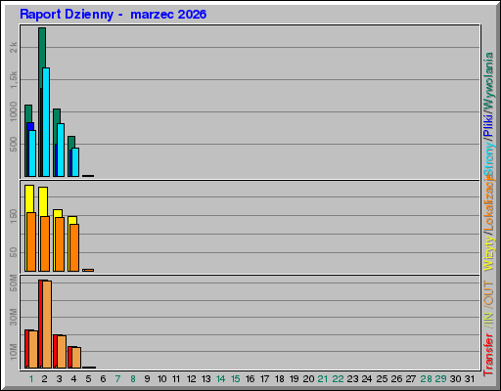Click day 20 label on x-axis

click(308, 379)
